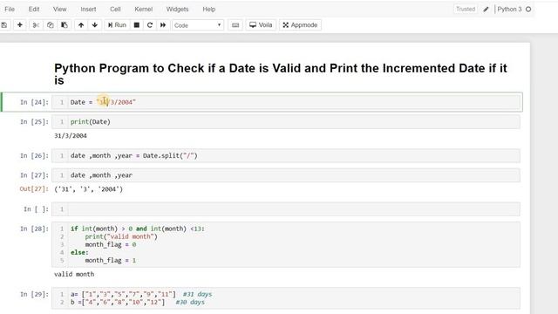Open the command palette keyboard icon
558x314 pixels.
point(235,25)
